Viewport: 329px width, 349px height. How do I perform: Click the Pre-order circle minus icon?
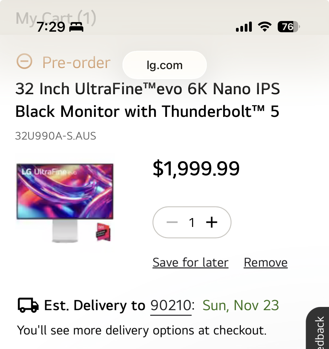point(25,61)
